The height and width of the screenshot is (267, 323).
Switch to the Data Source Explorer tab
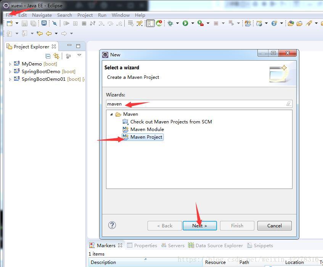click(x=215, y=245)
